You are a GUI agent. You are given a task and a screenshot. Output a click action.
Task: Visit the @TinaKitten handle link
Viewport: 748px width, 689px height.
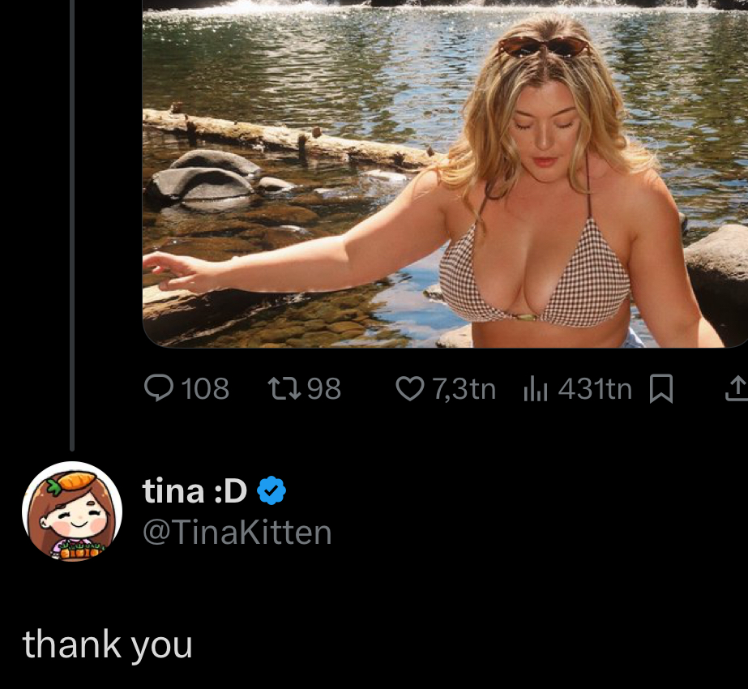click(x=237, y=533)
